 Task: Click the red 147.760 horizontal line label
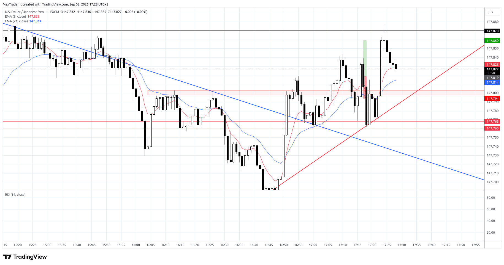(492, 128)
